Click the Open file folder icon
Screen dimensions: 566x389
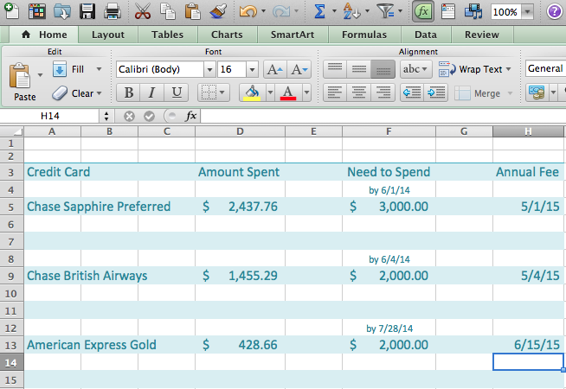pyautogui.click(x=62, y=11)
